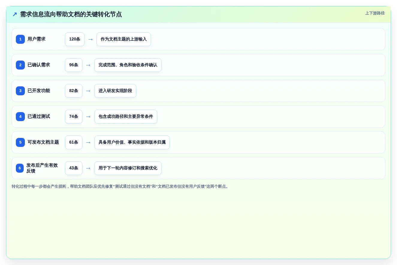Click the 用户需求 label
Image resolution: width=397 pixels, height=265 pixels.
[x=37, y=39]
